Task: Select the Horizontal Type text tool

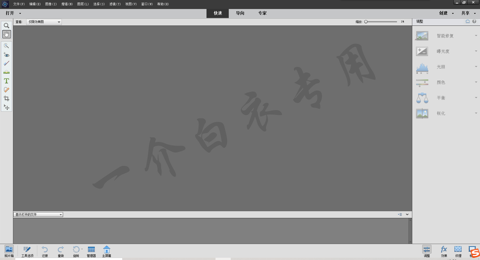Action: [6, 81]
